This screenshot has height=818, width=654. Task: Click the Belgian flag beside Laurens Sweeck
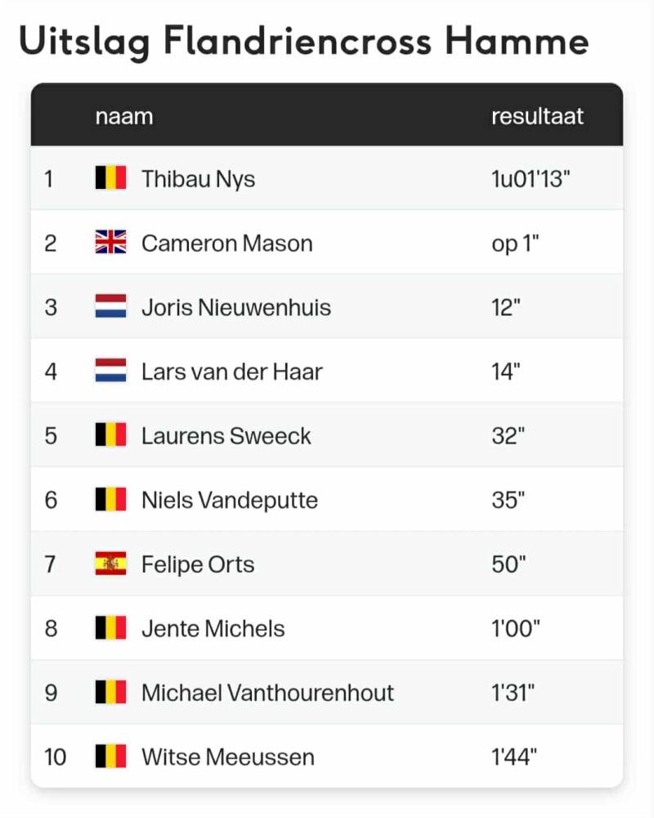pos(110,435)
